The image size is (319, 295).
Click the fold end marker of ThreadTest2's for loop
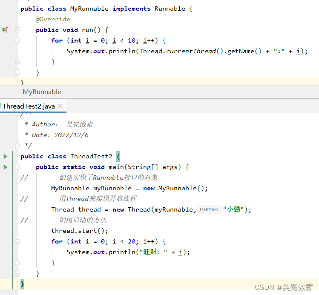pos(17,262)
